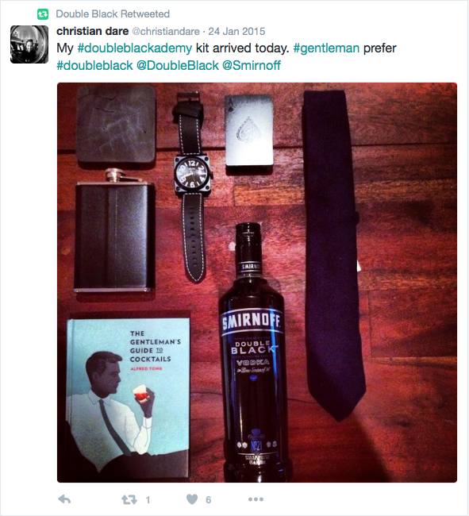Open the @christiandare handle link

tap(166, 32)
